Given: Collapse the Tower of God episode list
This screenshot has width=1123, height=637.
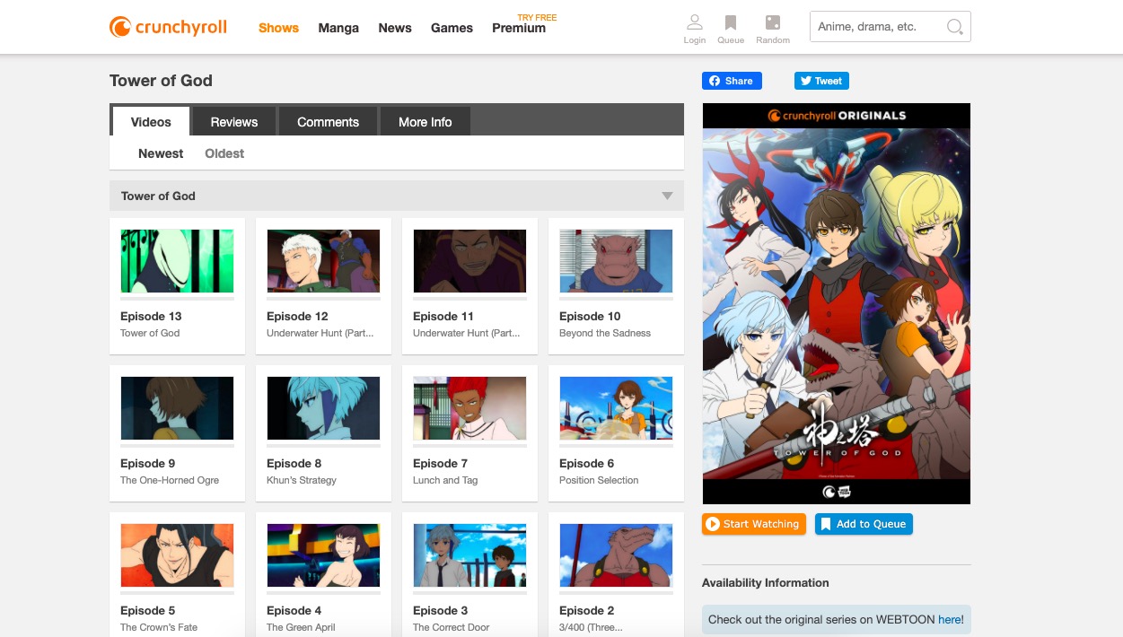Looking at the screenshot, I should [x=667, y=196].
